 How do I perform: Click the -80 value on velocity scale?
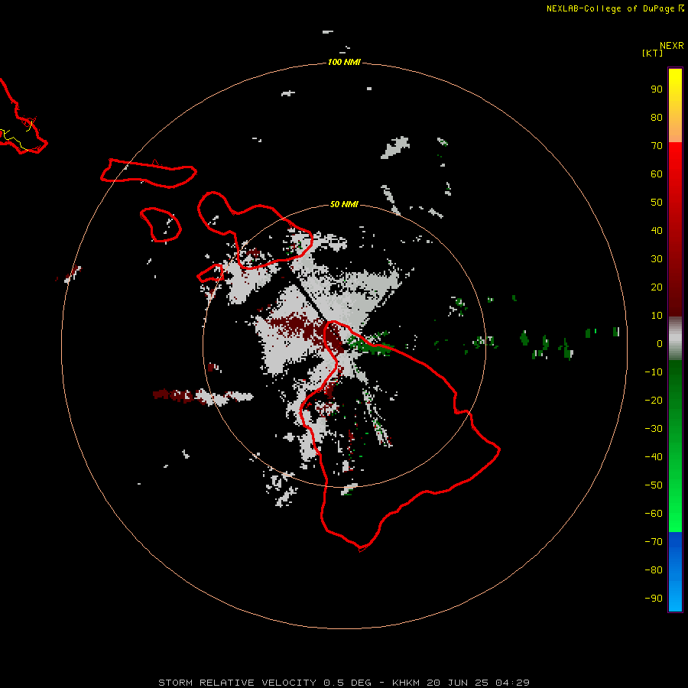(654, 570)
